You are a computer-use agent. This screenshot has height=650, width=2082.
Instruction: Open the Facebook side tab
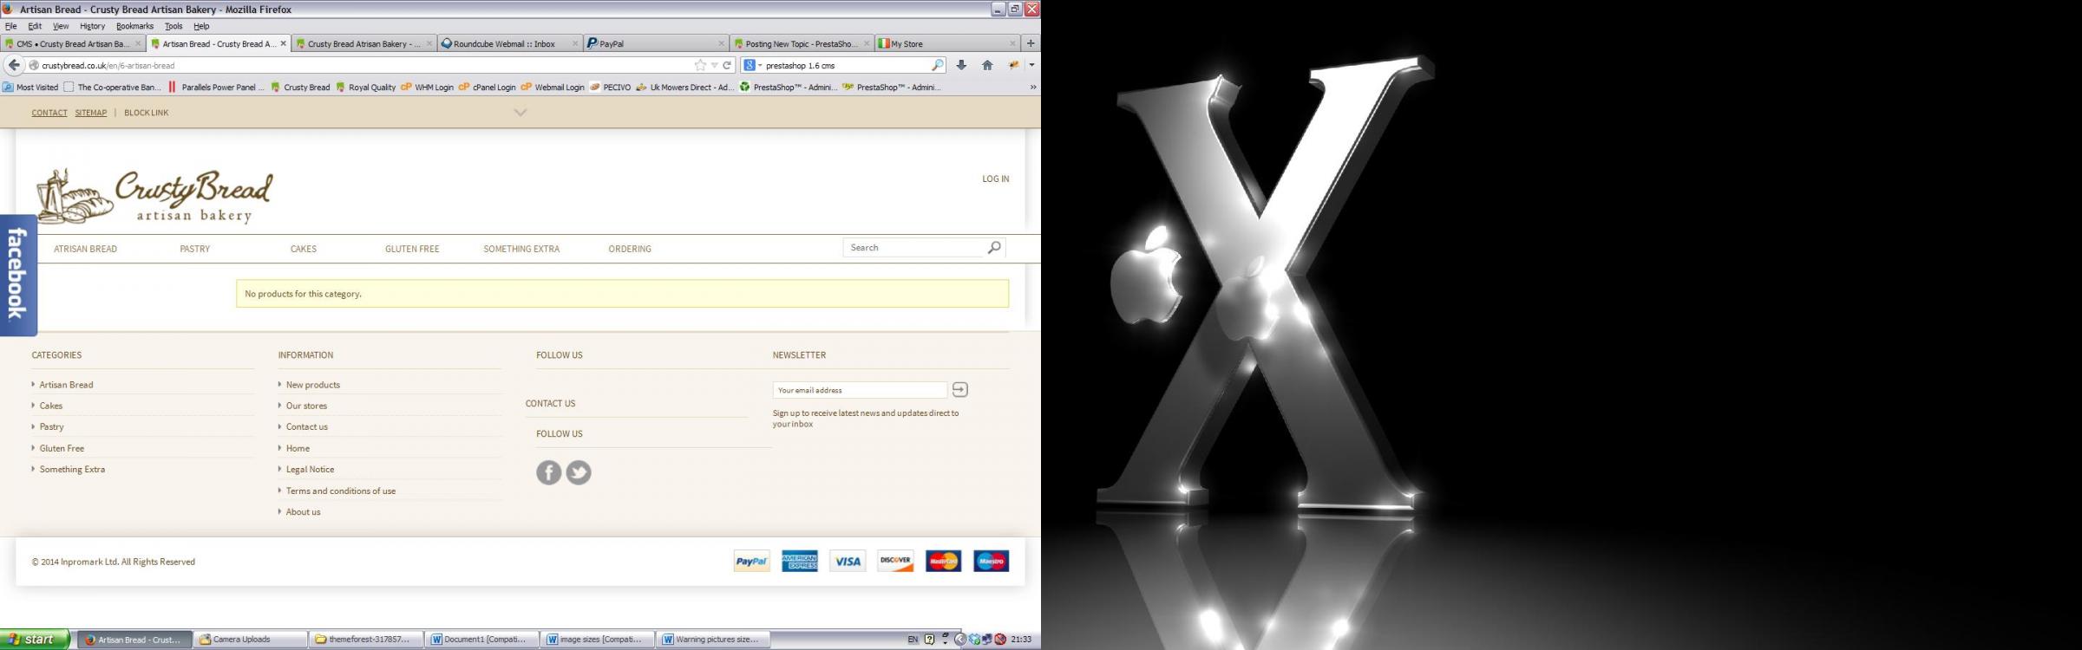(17, 275)
